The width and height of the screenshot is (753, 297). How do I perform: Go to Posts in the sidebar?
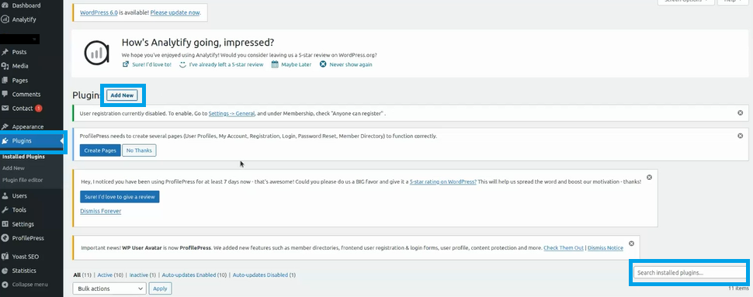(x=19, y=52)
